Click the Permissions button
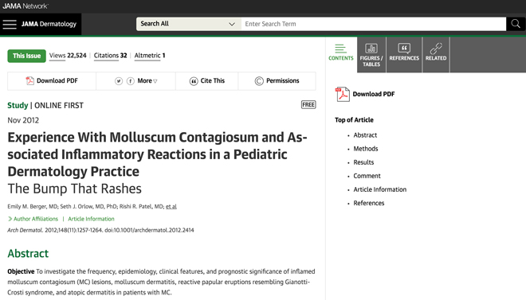This screenshot has width=526, height=300. click(277, 81)
